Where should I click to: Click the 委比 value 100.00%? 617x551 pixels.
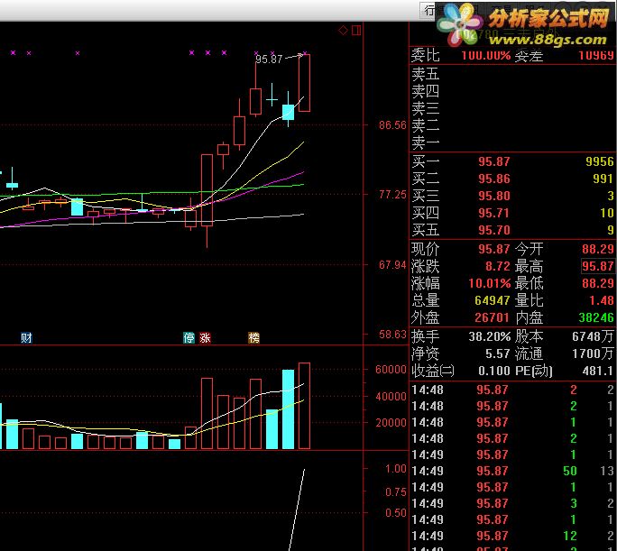486,55
